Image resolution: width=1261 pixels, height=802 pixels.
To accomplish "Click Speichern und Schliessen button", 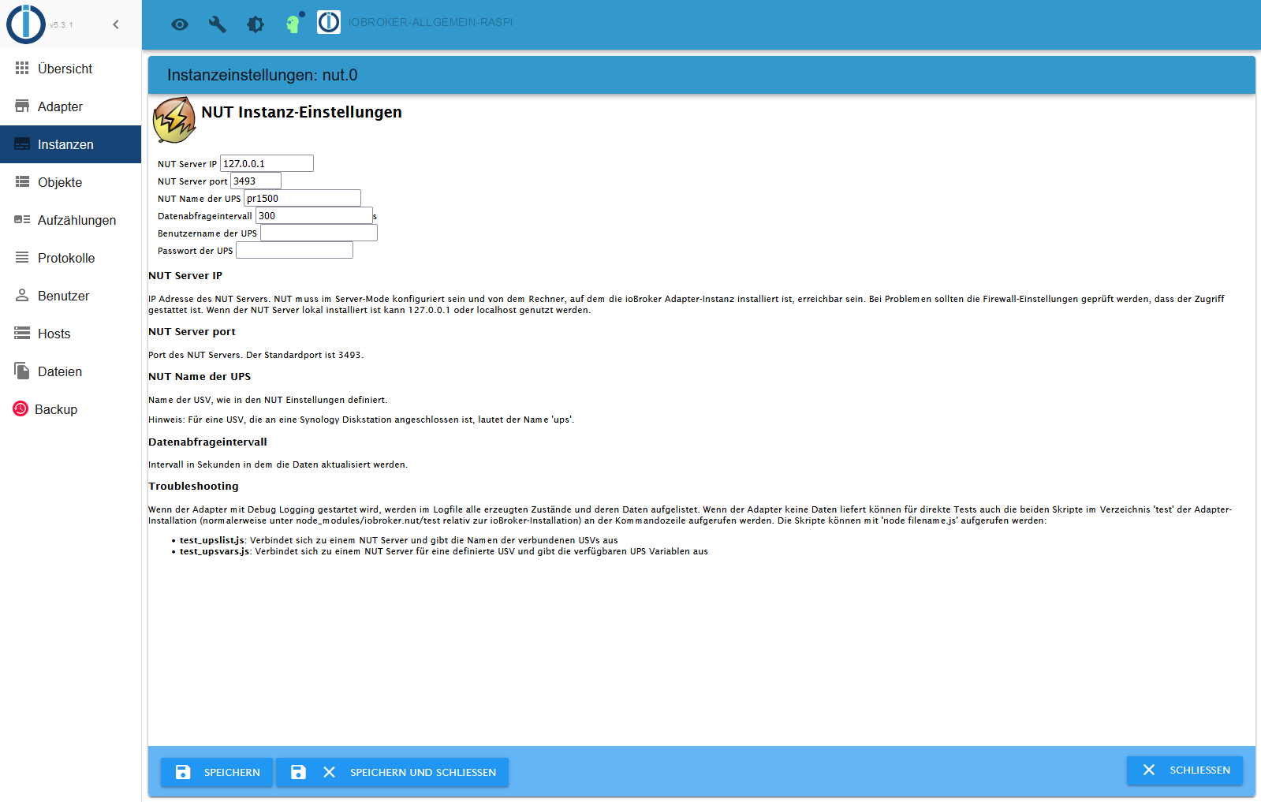I will pos(393,772).
